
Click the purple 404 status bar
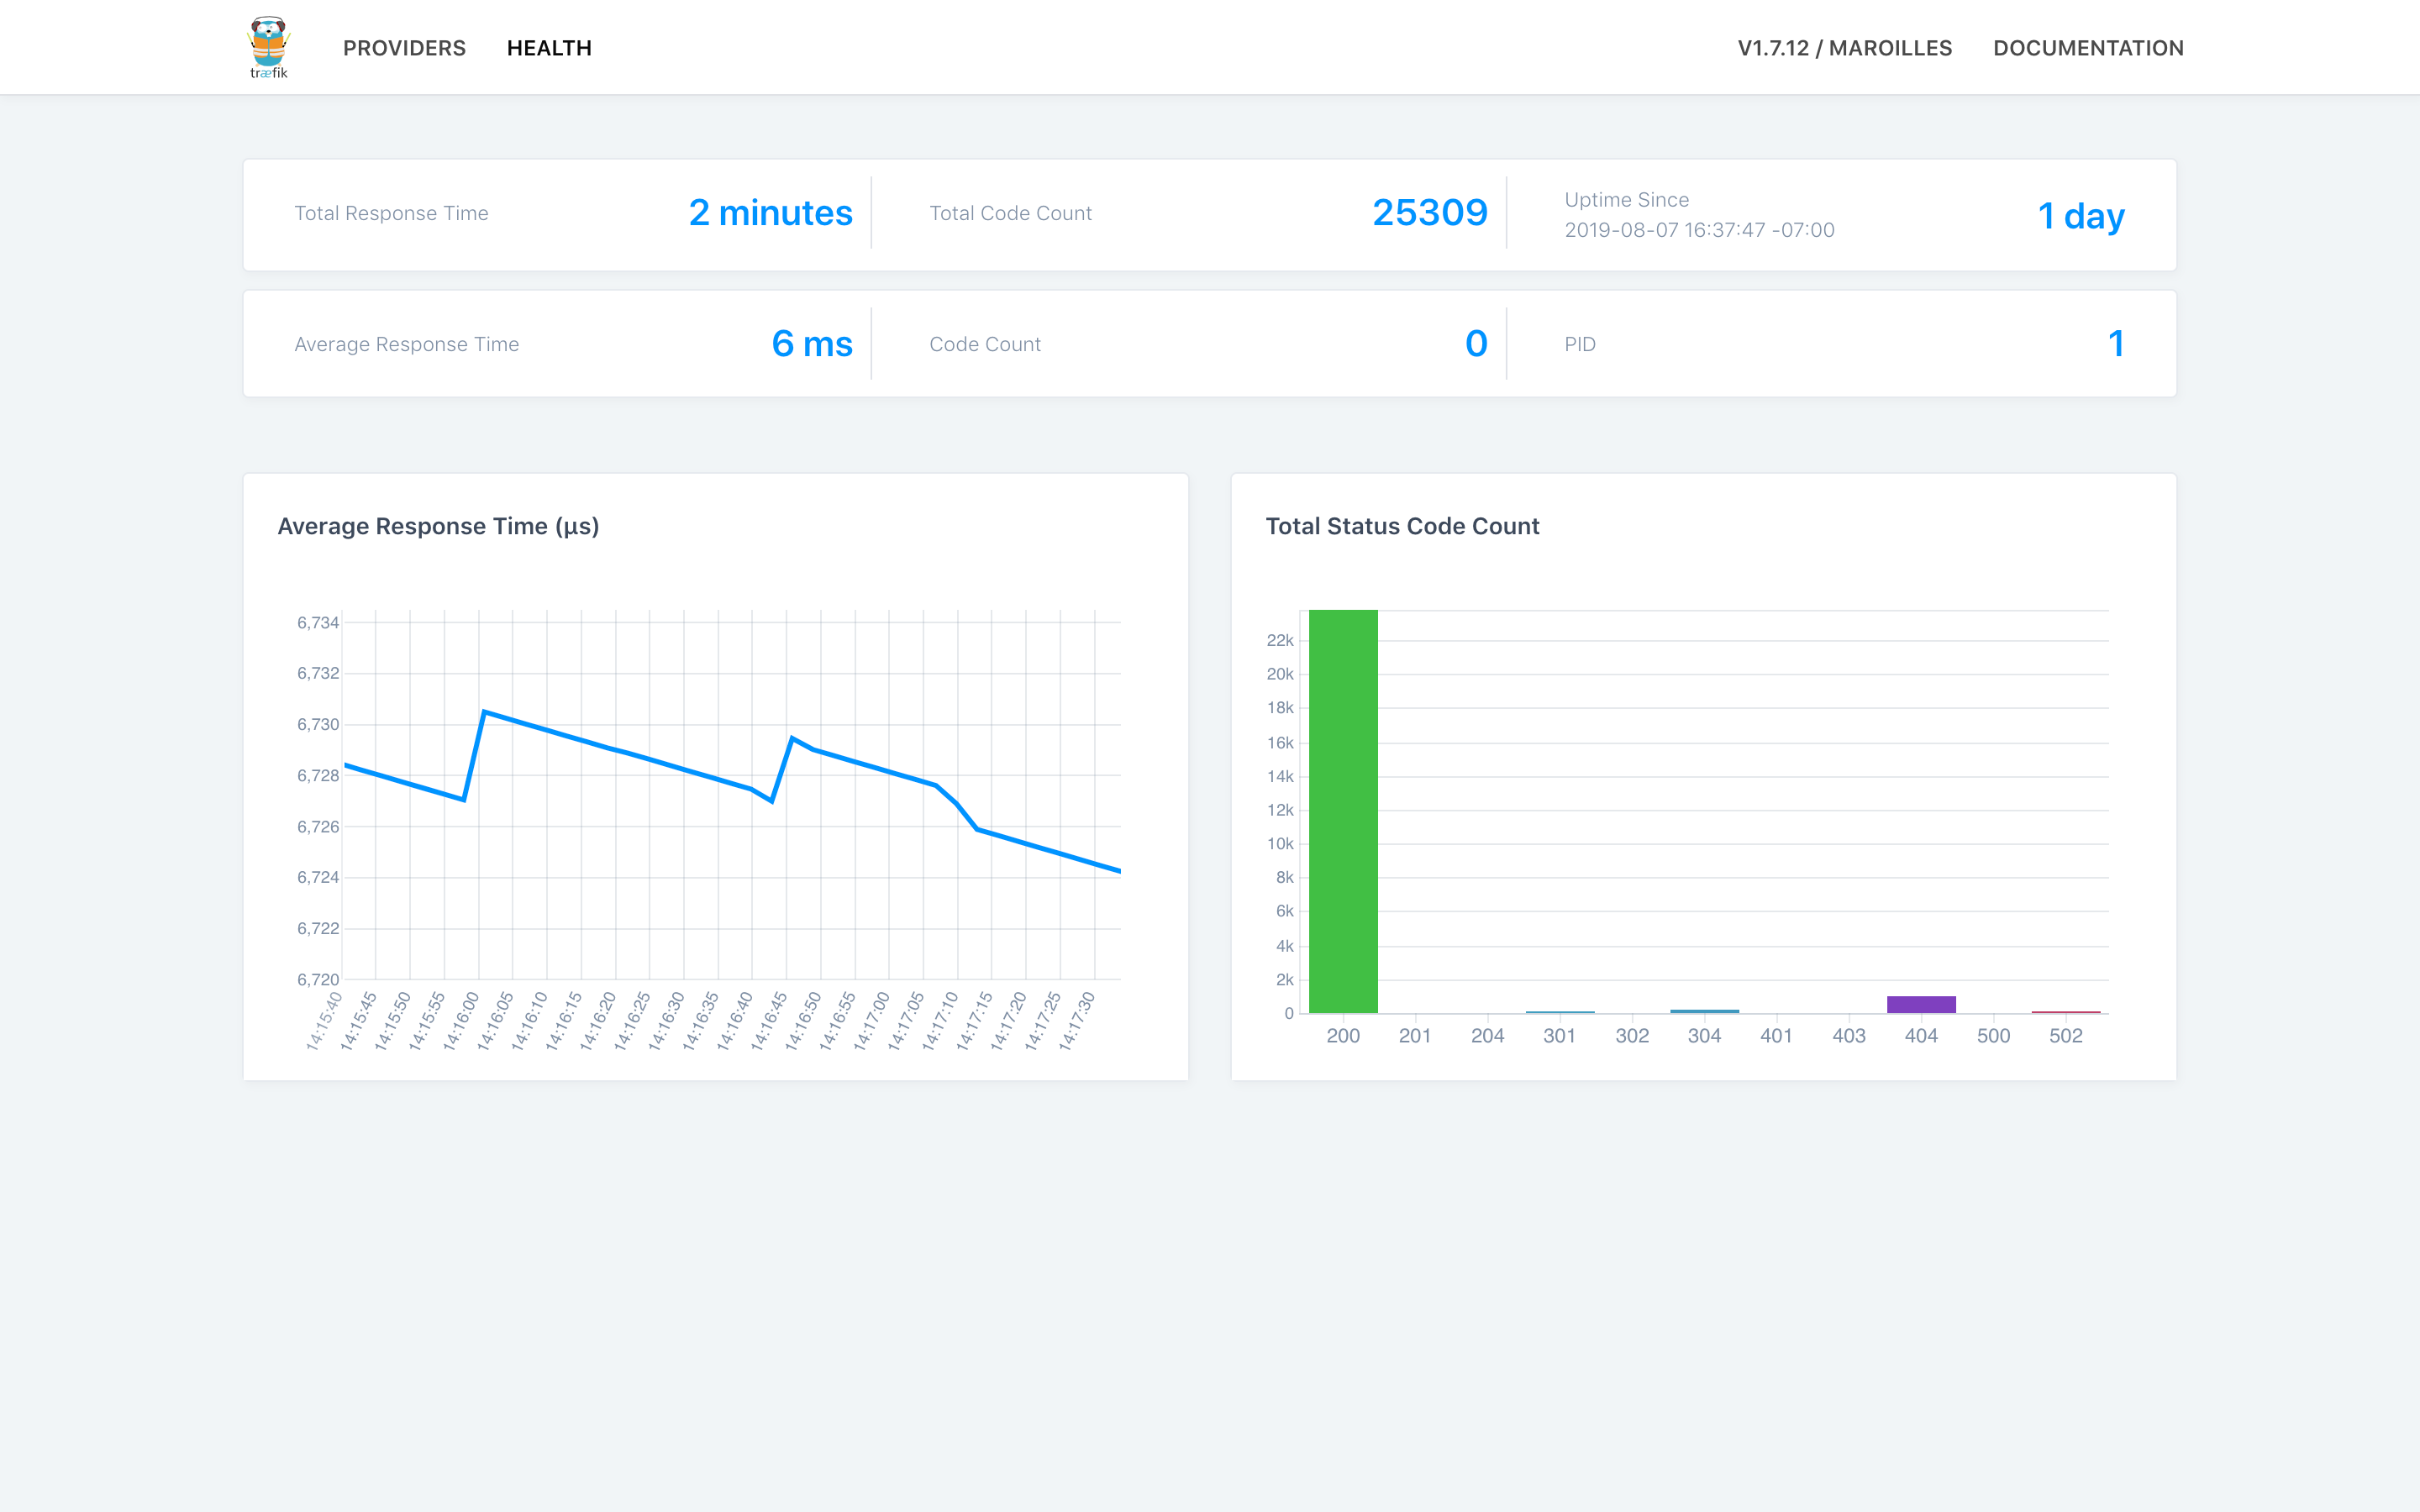(x=1921, y=1004)
